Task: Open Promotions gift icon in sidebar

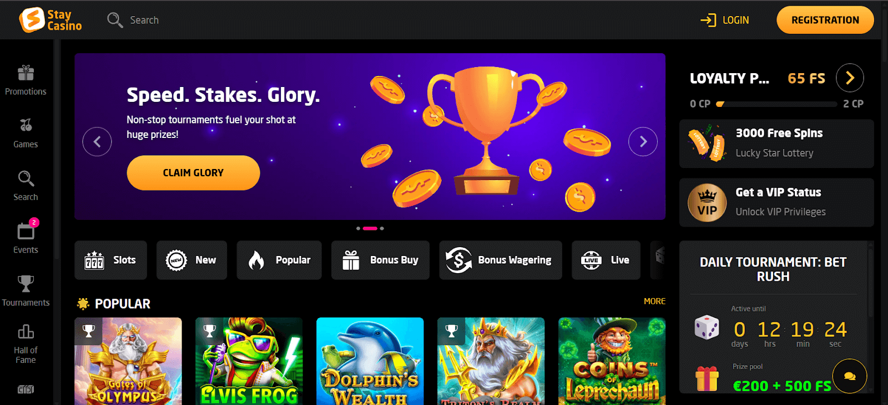Action: (x=26, y=73)
